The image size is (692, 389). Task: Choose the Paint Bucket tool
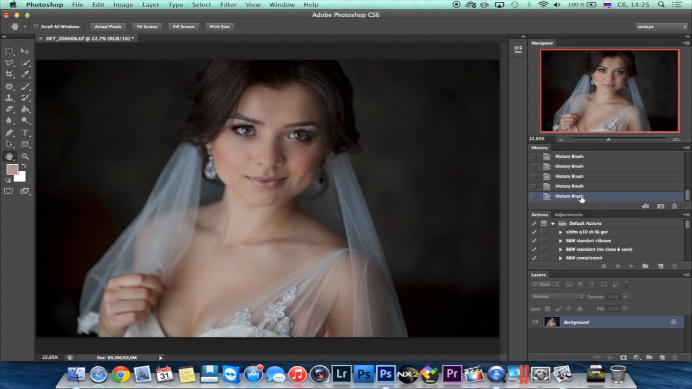(x=25, y=109)
